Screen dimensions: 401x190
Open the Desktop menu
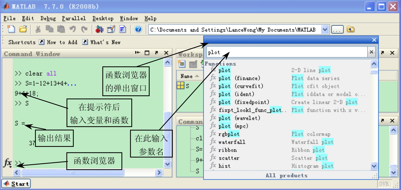click(x=103, y=18)
